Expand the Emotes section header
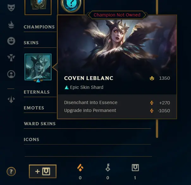 pyautogui.click(x=34, y=108)
